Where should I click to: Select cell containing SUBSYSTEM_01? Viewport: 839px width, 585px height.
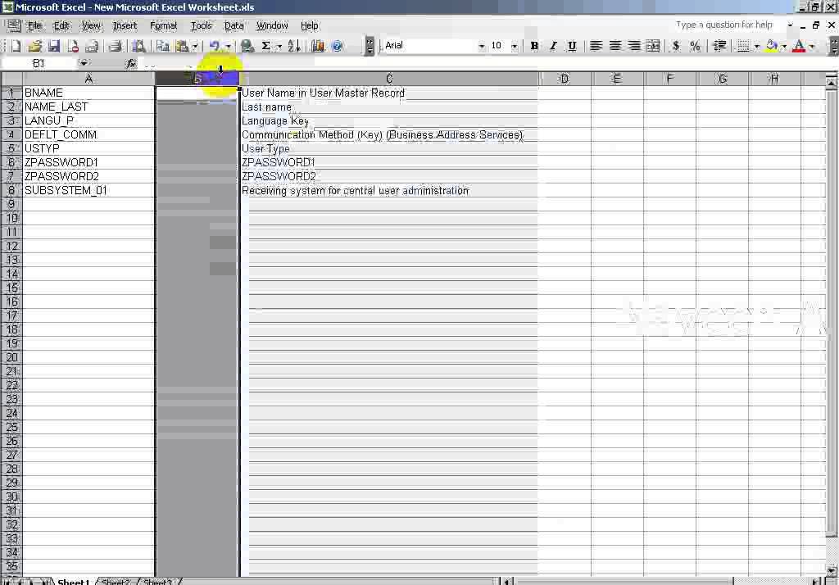coord(88,190)
